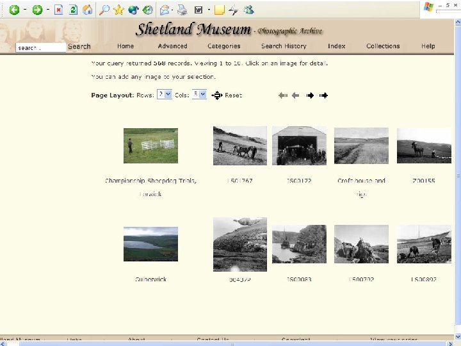Open the Mail envelope icon

pos(165,10)
